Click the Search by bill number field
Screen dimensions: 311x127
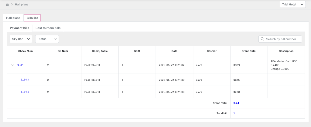(x=282, y=39)
